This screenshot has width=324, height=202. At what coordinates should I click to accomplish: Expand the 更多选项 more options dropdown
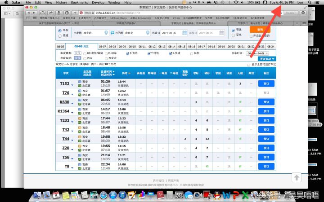pyautogui.click(x=267, y=59)
